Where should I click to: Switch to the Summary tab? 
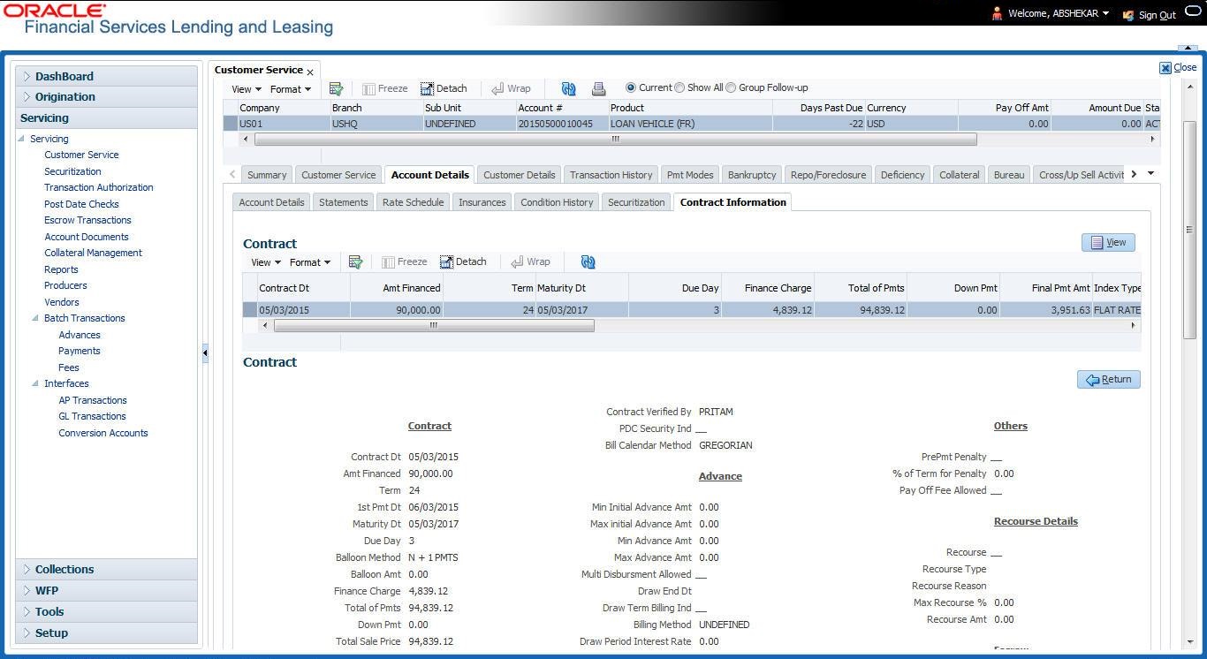click(267, 175)
